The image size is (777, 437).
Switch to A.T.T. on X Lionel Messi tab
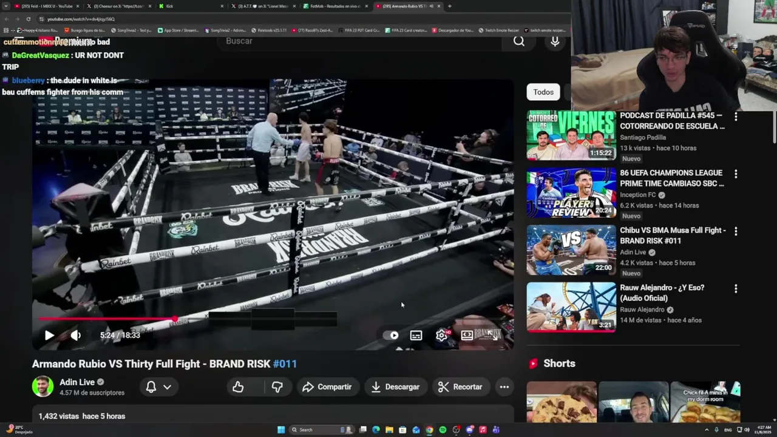coord(262,6)
